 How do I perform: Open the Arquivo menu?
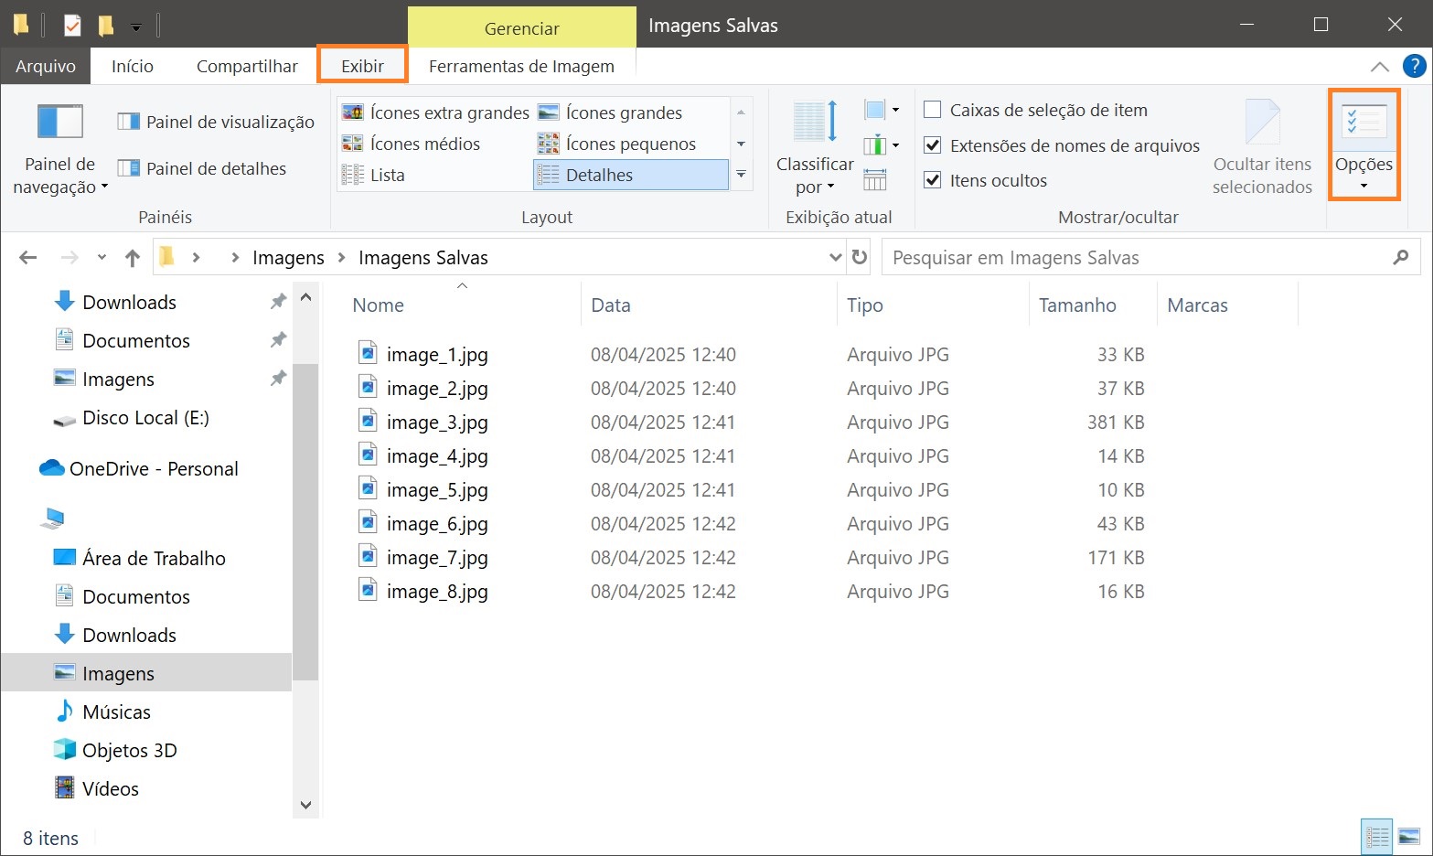(x=46, y=66)
